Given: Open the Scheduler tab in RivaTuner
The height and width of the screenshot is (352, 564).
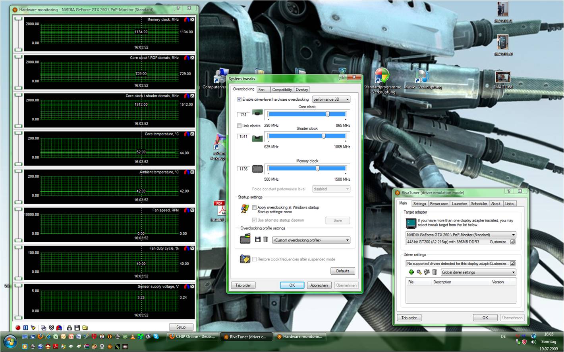Looking at the screenshot, I should pos(479,204).
